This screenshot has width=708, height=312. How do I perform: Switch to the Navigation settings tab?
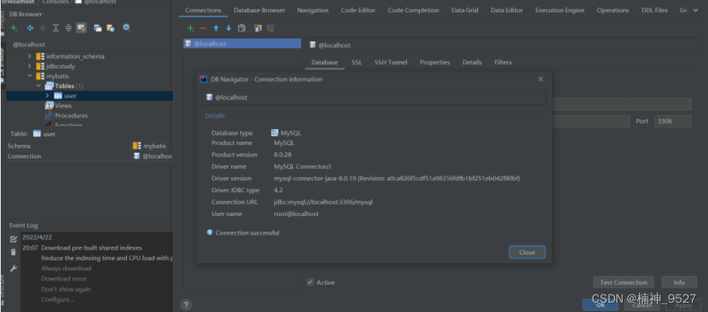(313, 10)
